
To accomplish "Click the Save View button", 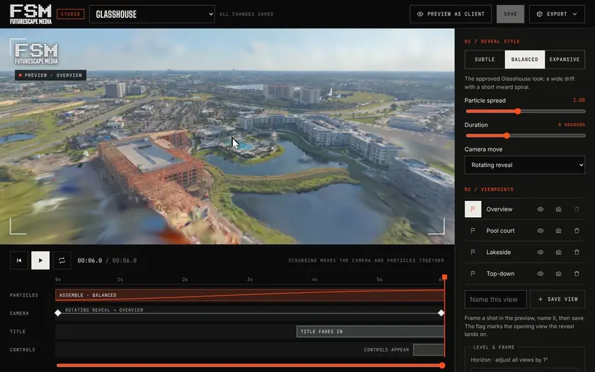I will [x=557, y=299].
